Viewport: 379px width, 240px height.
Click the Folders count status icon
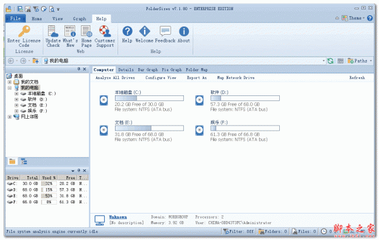click(x=262, y=232)
